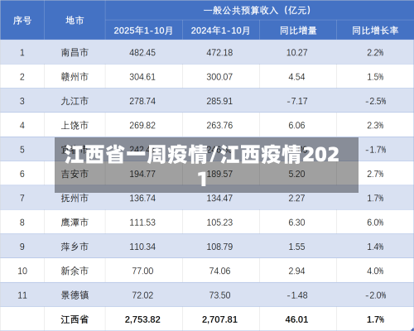This screenshot has width=414, height=331.
Task: Select the value 300.07
Action: [219, 77]
